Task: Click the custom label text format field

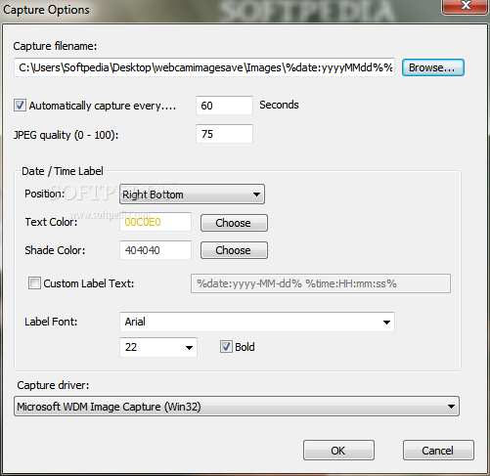Action: tap(321, 283)
